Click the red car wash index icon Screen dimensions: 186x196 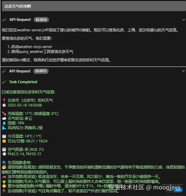pyautogui.click(x=4, y=177)
